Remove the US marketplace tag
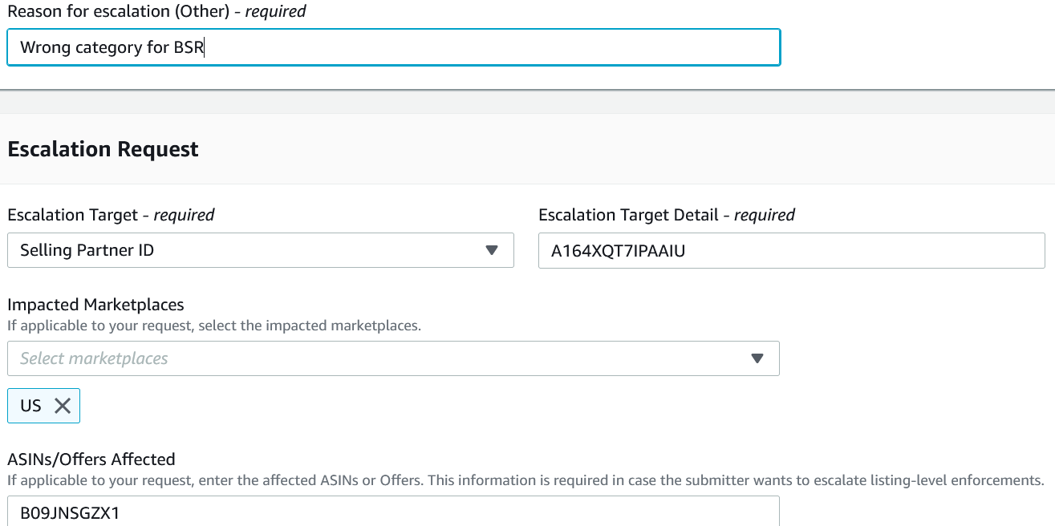Image resolution: width=1055 pixels, height=526 pixels. tap(63, 406)
